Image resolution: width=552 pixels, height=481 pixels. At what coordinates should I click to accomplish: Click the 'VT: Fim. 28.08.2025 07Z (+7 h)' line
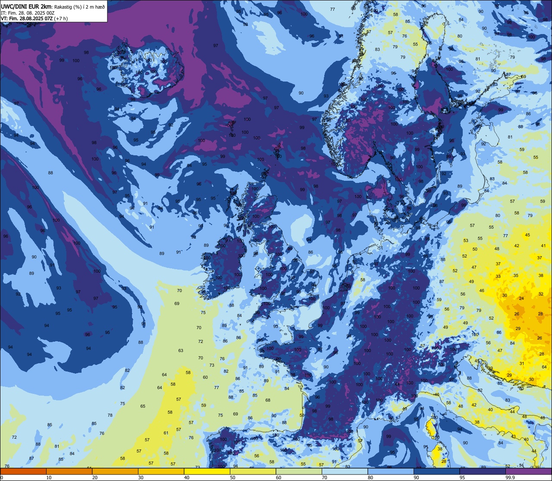pos(34,19)
